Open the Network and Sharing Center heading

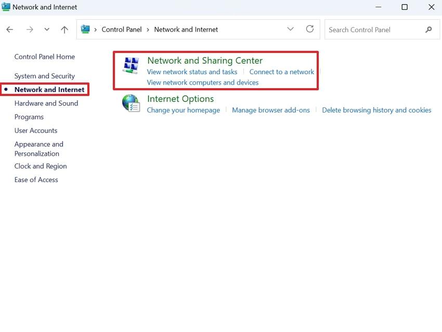(205, 61)
